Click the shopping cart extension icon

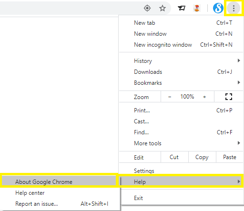pyautogui.click(x=182, y=8)
